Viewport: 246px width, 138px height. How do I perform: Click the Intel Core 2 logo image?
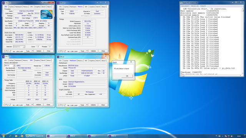pos(47,15)
